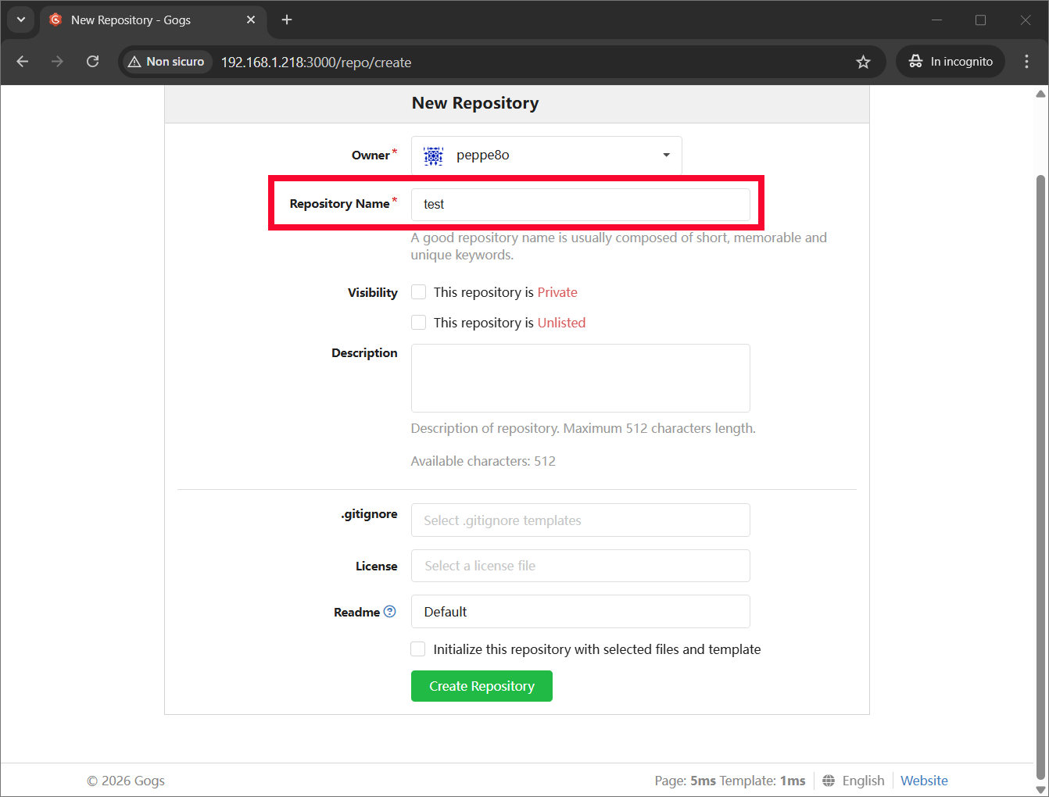
Task: Enable 'This repository is Private'
Action: [418, 291]
